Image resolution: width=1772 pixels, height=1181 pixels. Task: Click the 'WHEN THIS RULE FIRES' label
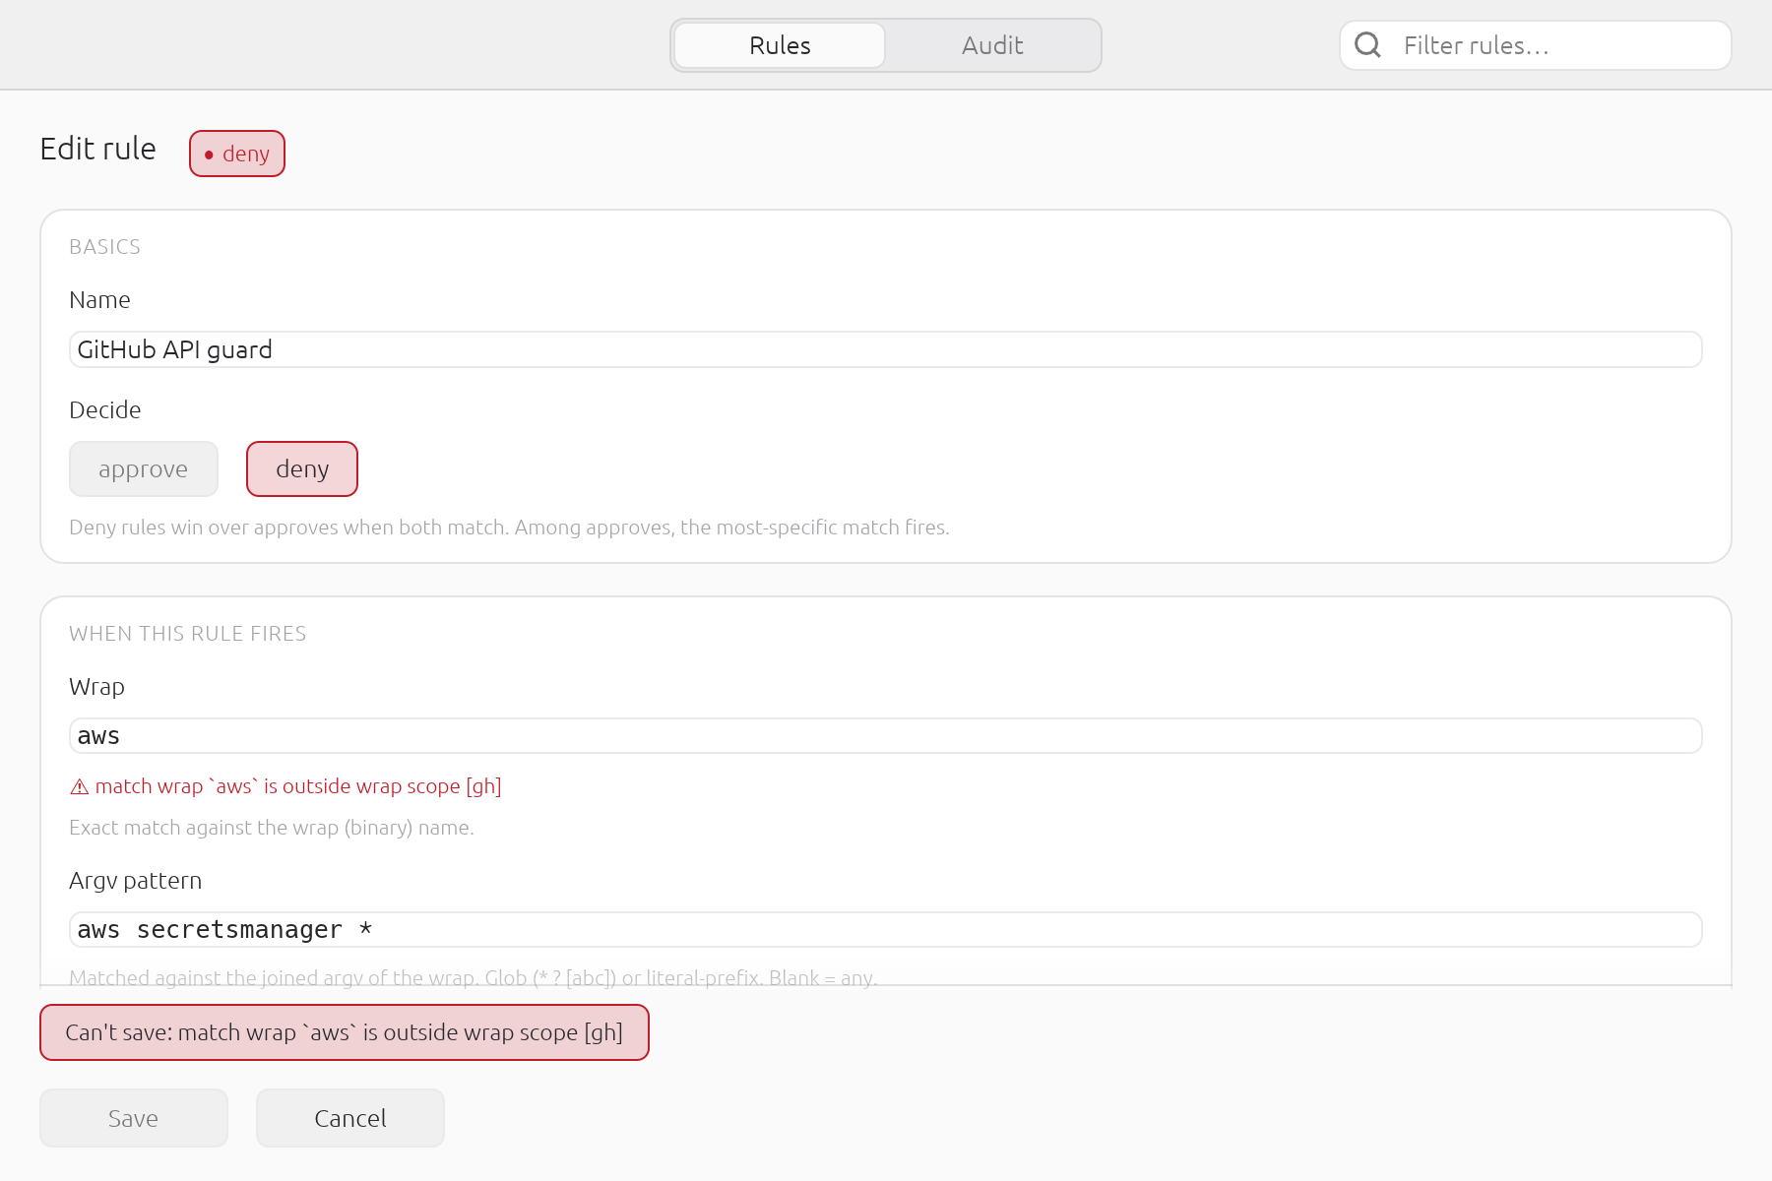[188, 634]
